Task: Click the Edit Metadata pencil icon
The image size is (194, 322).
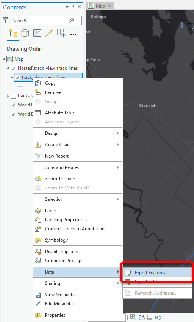Action: coord(38,304)
